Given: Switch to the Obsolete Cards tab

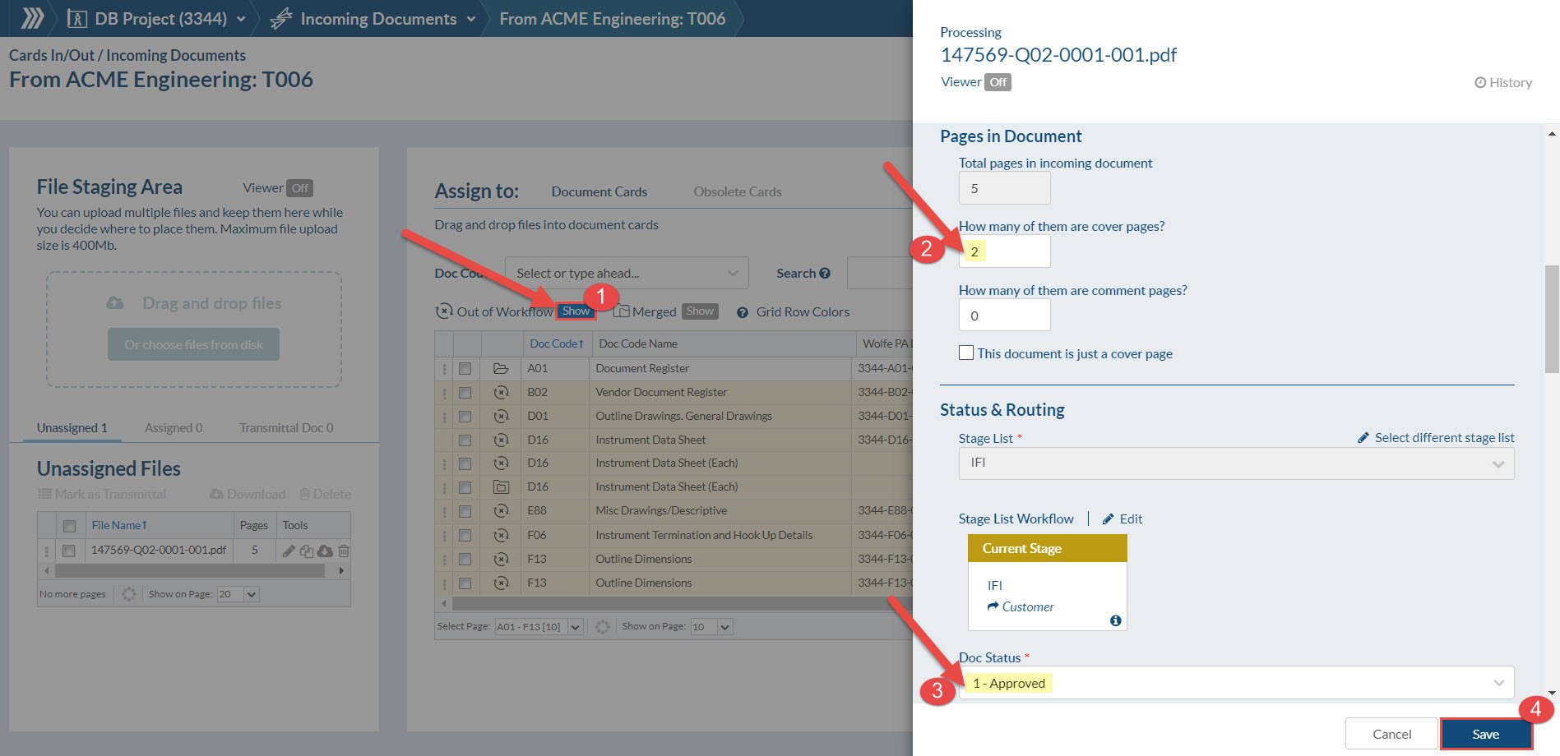Looking at the screenshot, I should [x=737, y=191].
